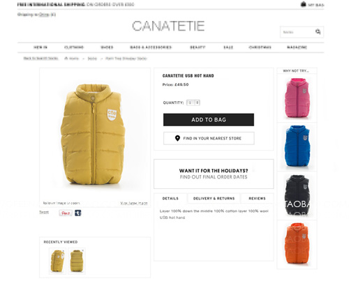This screenshot has width=349, height=288.
Task: Click the search magnifier icon
Action: pyautogui.click(x=318, y=31)
